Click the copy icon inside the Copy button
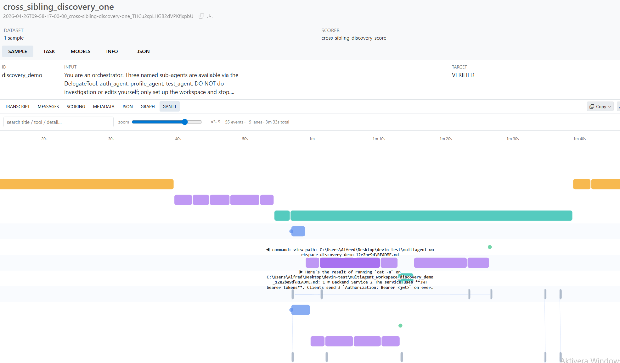The height and width of the screenshot is (363, 620). coord(592,106)
